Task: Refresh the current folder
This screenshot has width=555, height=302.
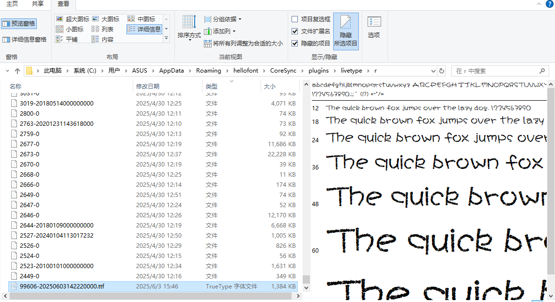Action: 441,71
